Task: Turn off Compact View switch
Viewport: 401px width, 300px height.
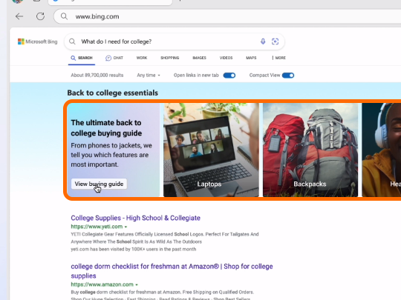Action: [x=288, y=76]
